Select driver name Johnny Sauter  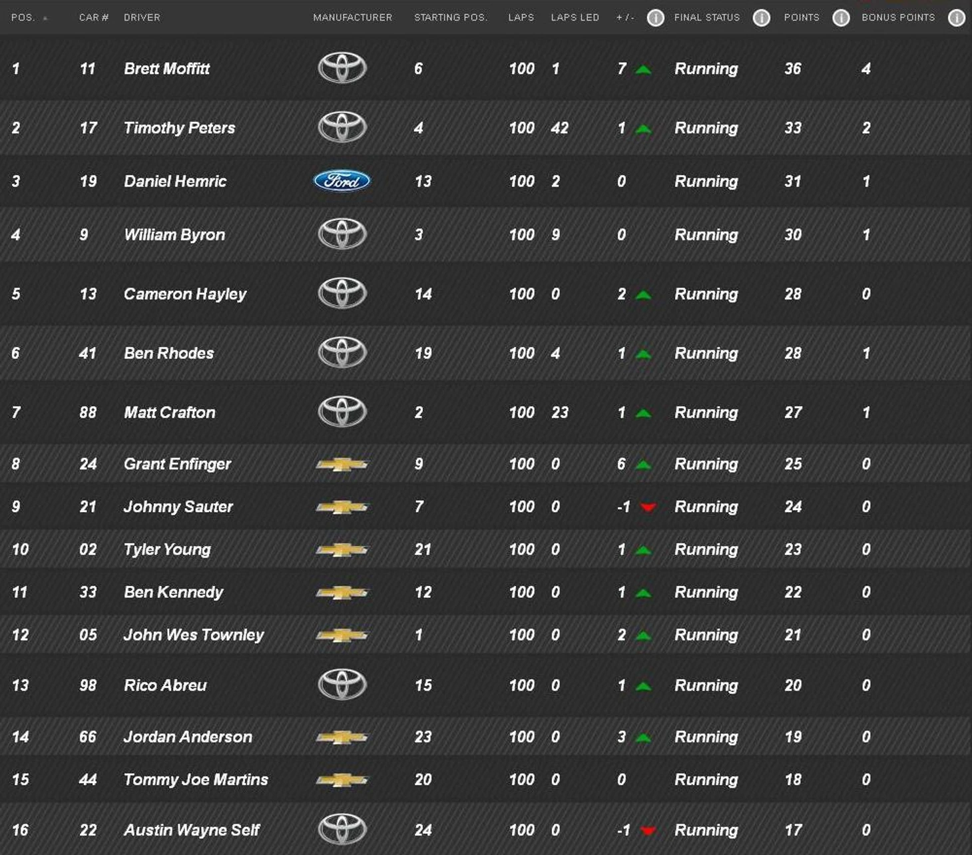(178, 507)
